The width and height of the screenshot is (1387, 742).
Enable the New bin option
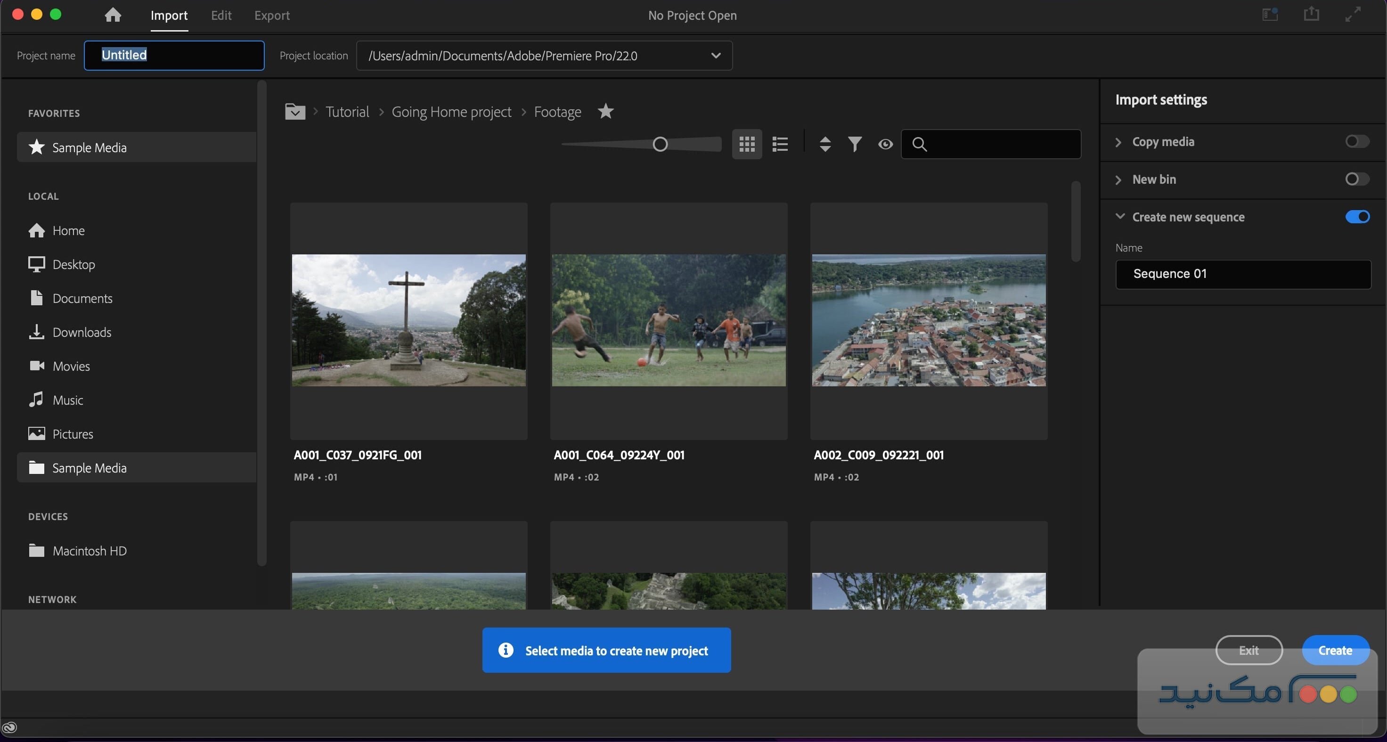(x=1356, y=179)
